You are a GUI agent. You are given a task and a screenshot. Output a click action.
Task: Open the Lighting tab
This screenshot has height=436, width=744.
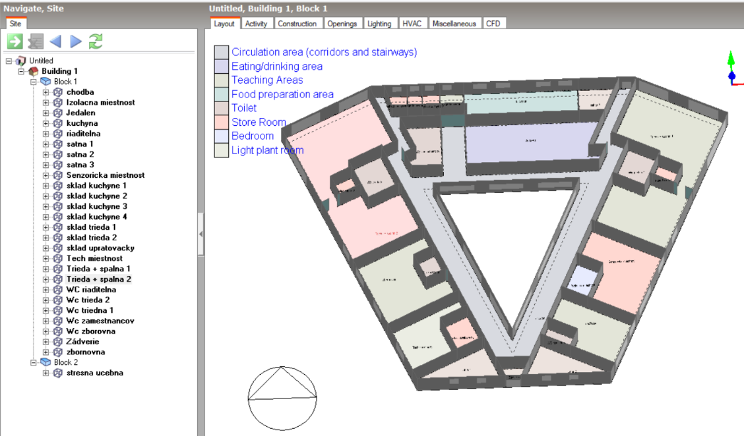click(x=379, y=24)
